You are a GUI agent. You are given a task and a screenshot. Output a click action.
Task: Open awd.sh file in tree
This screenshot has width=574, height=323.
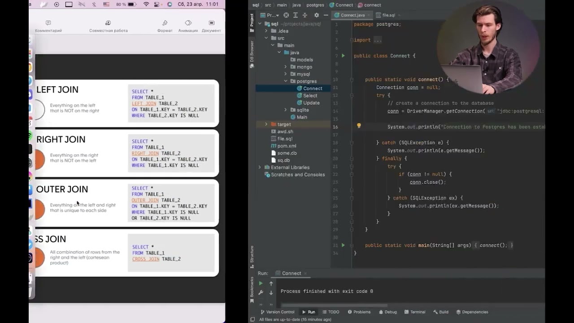pos(282,131)
